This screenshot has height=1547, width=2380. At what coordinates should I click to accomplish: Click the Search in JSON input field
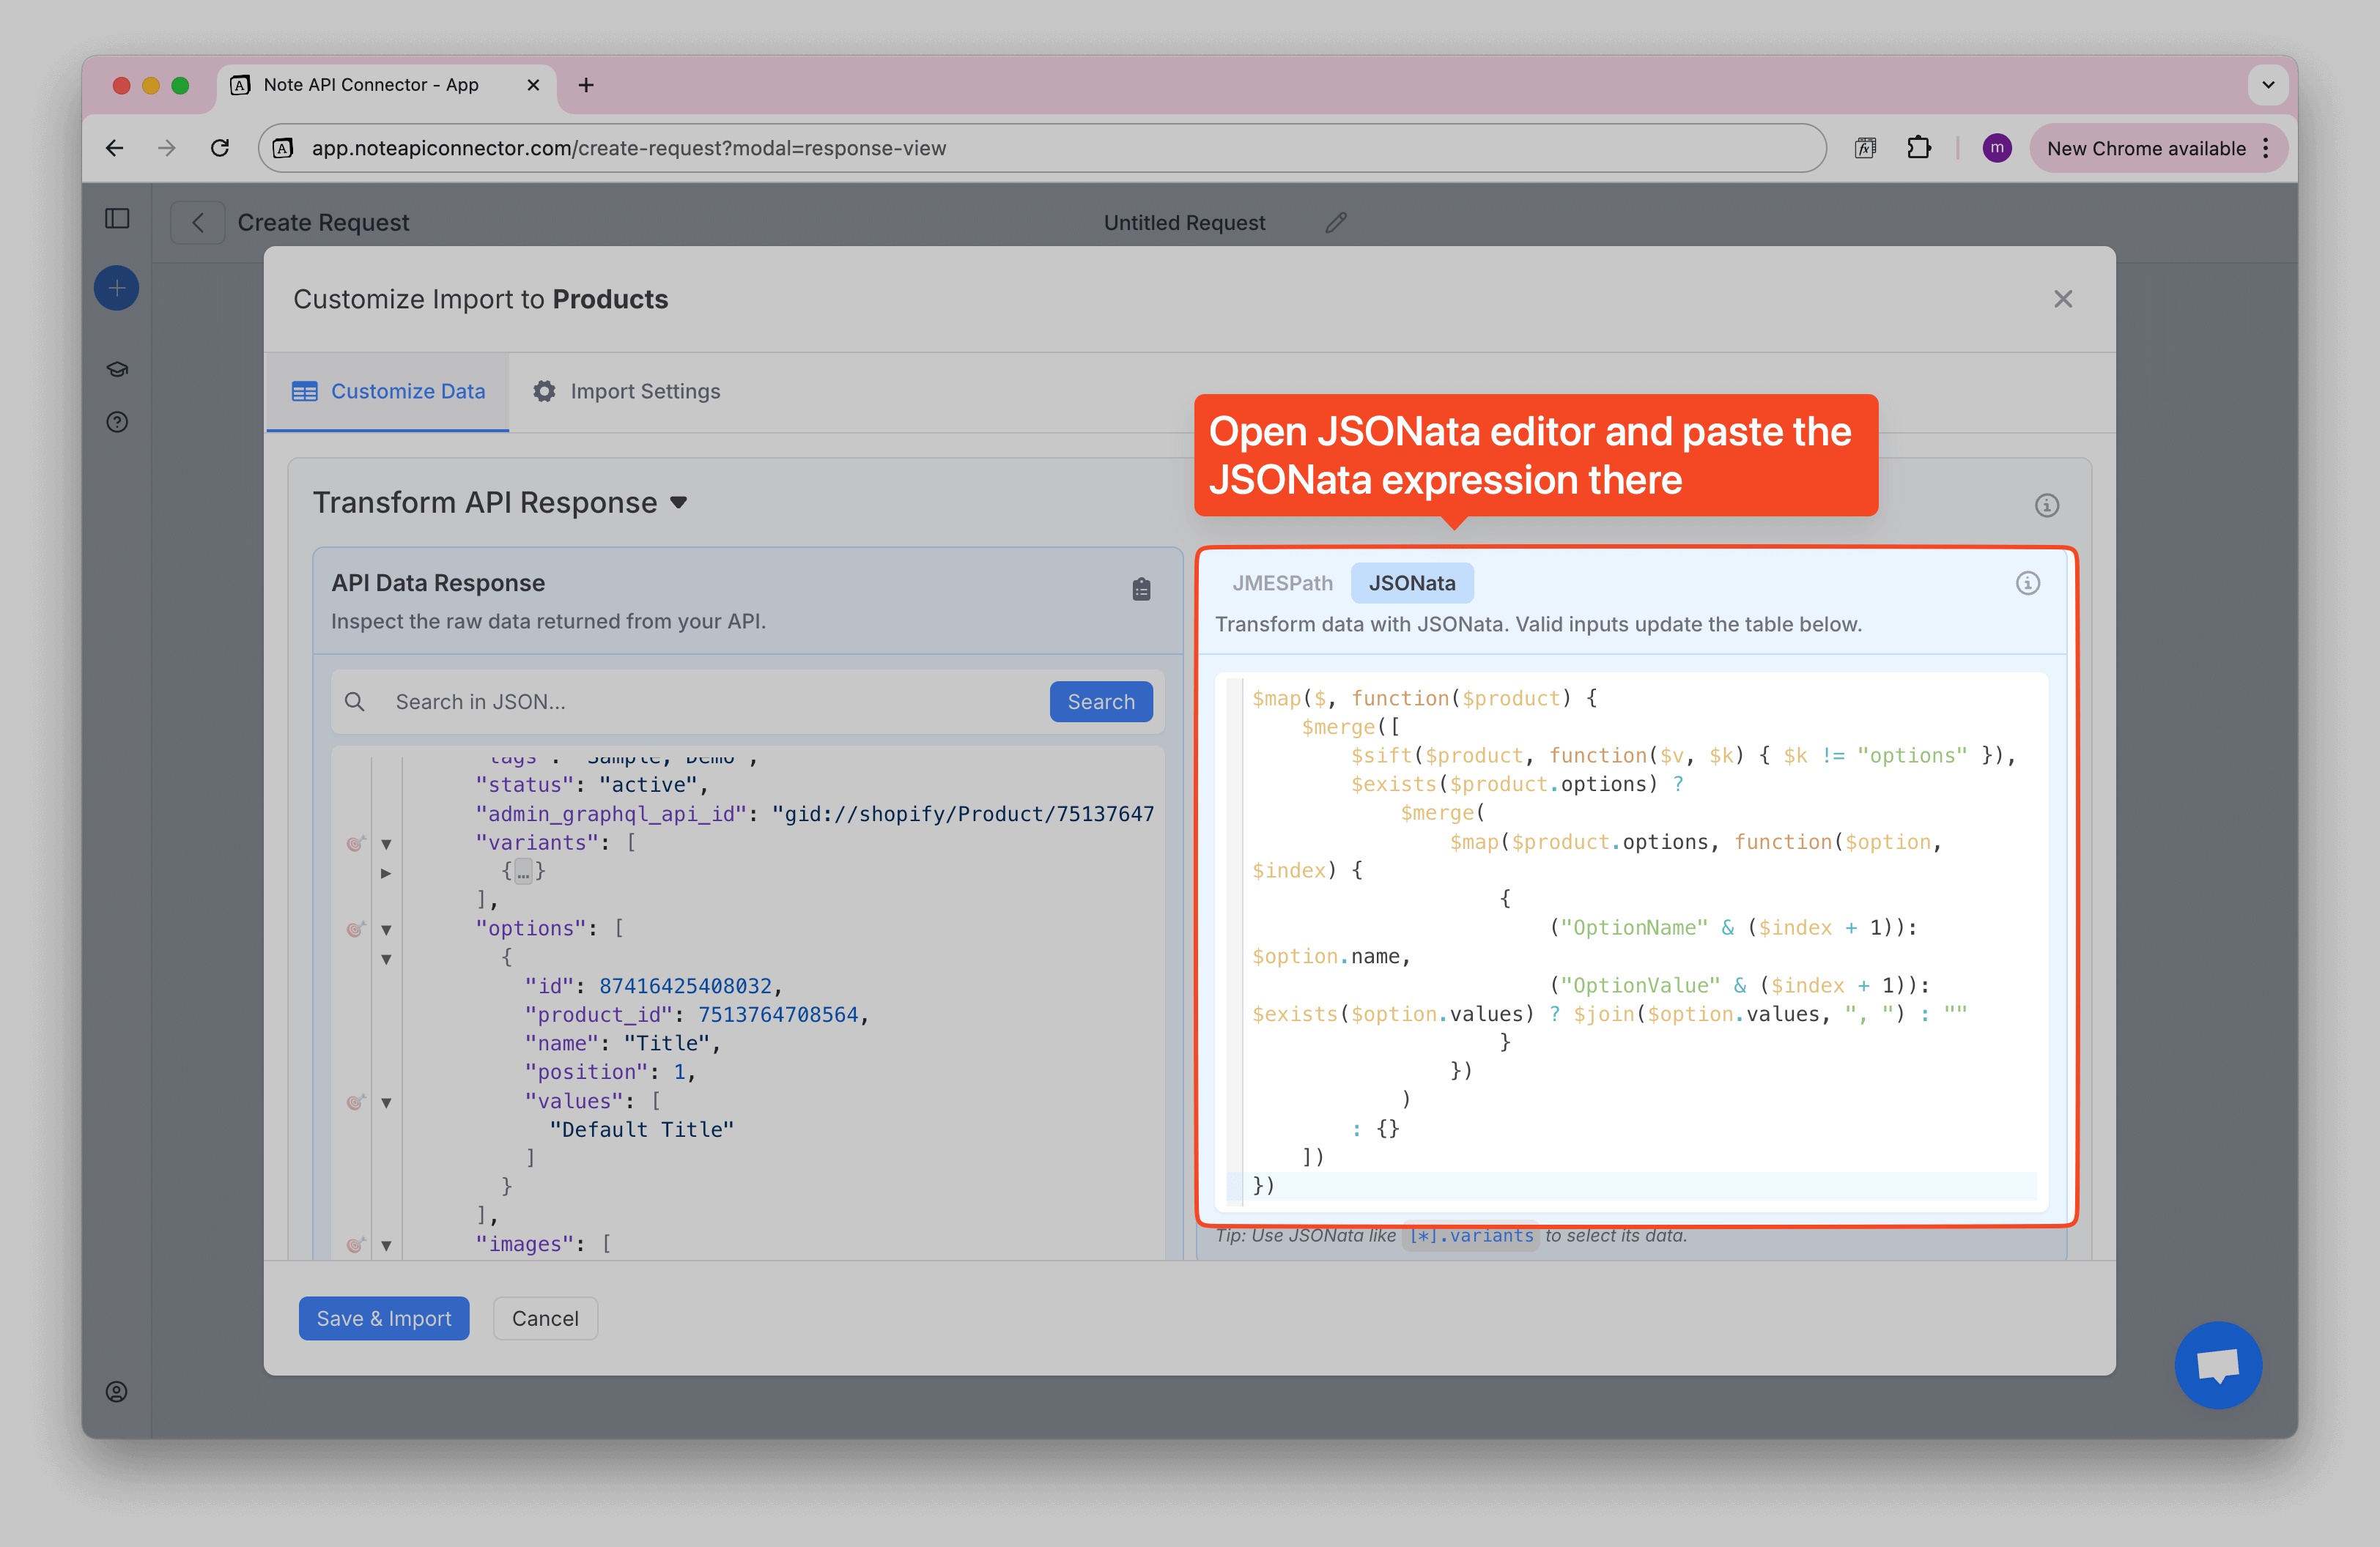pos(700,702)
